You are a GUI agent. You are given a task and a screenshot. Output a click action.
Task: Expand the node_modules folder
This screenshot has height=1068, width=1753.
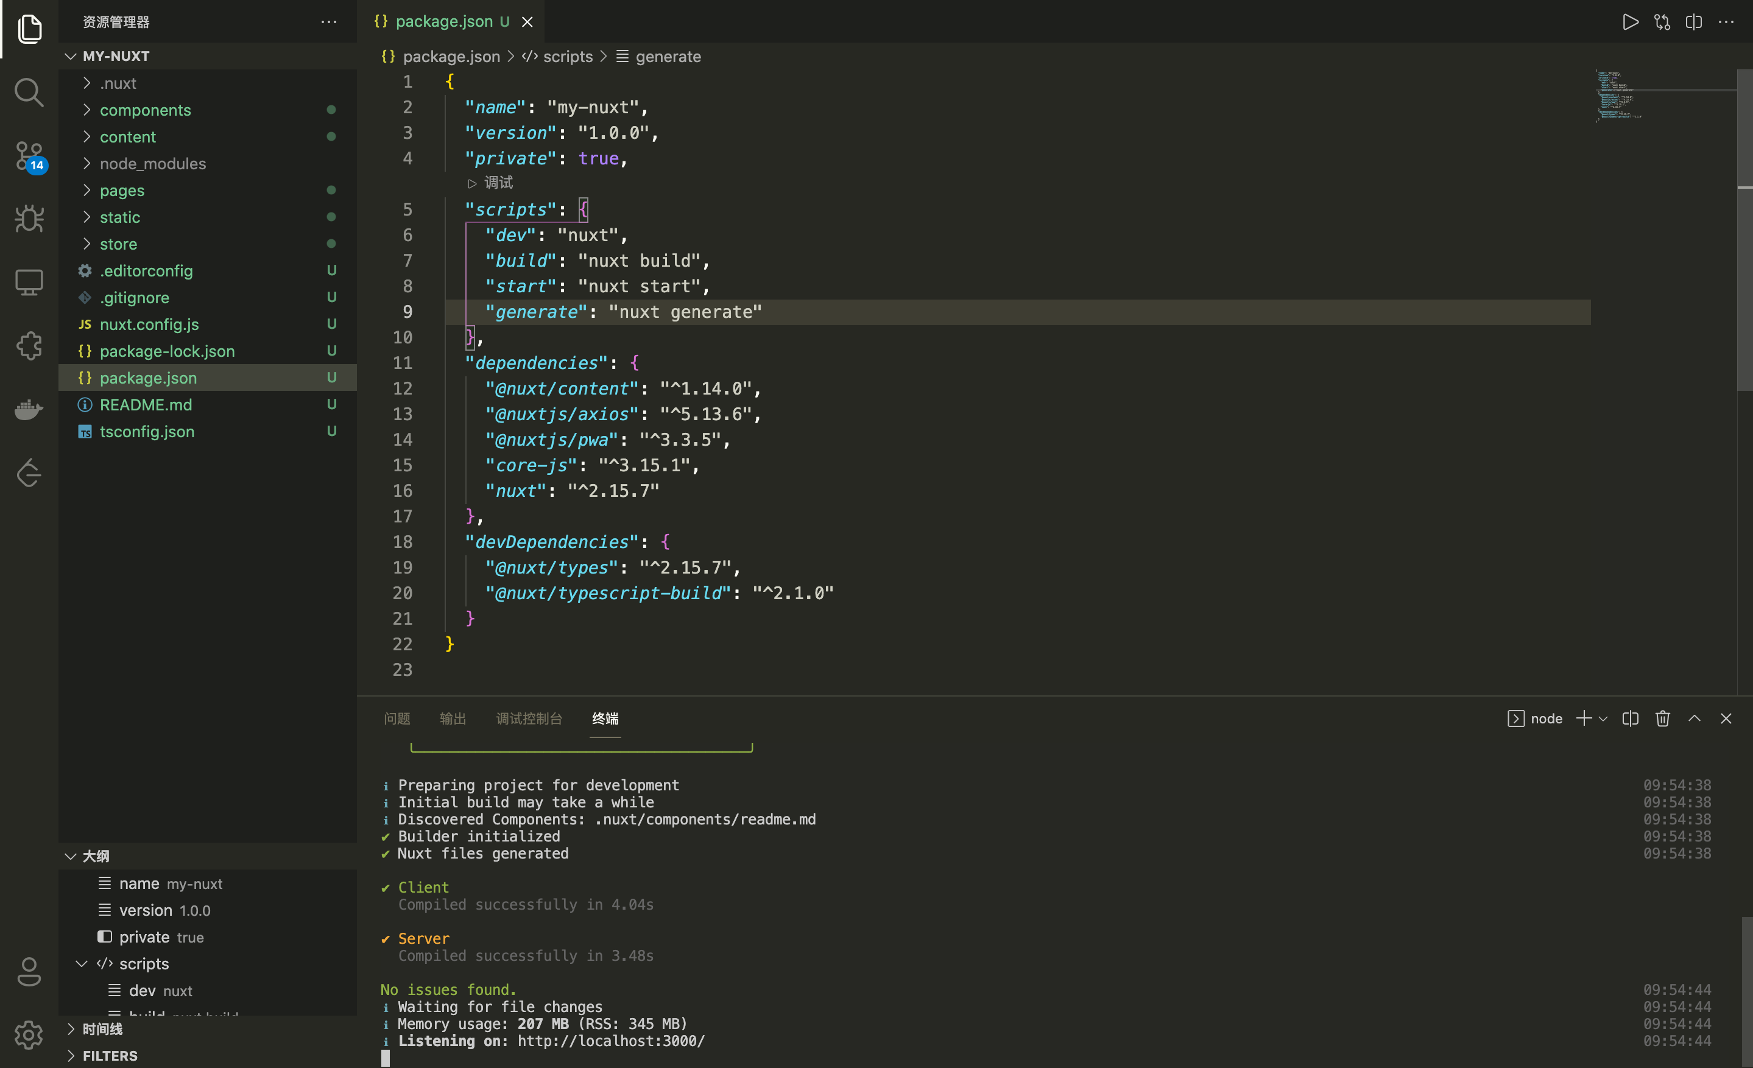pyautogui.click(x=208, y=164)
